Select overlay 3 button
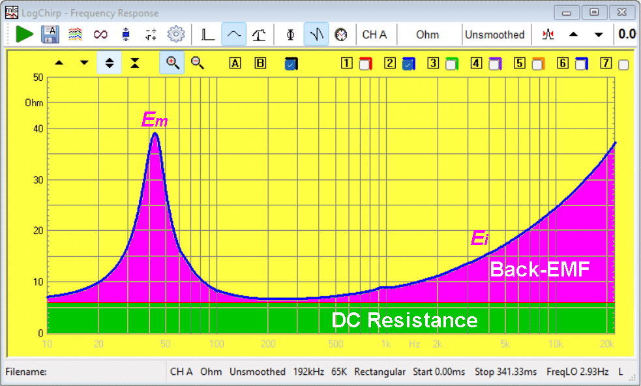 433,63
